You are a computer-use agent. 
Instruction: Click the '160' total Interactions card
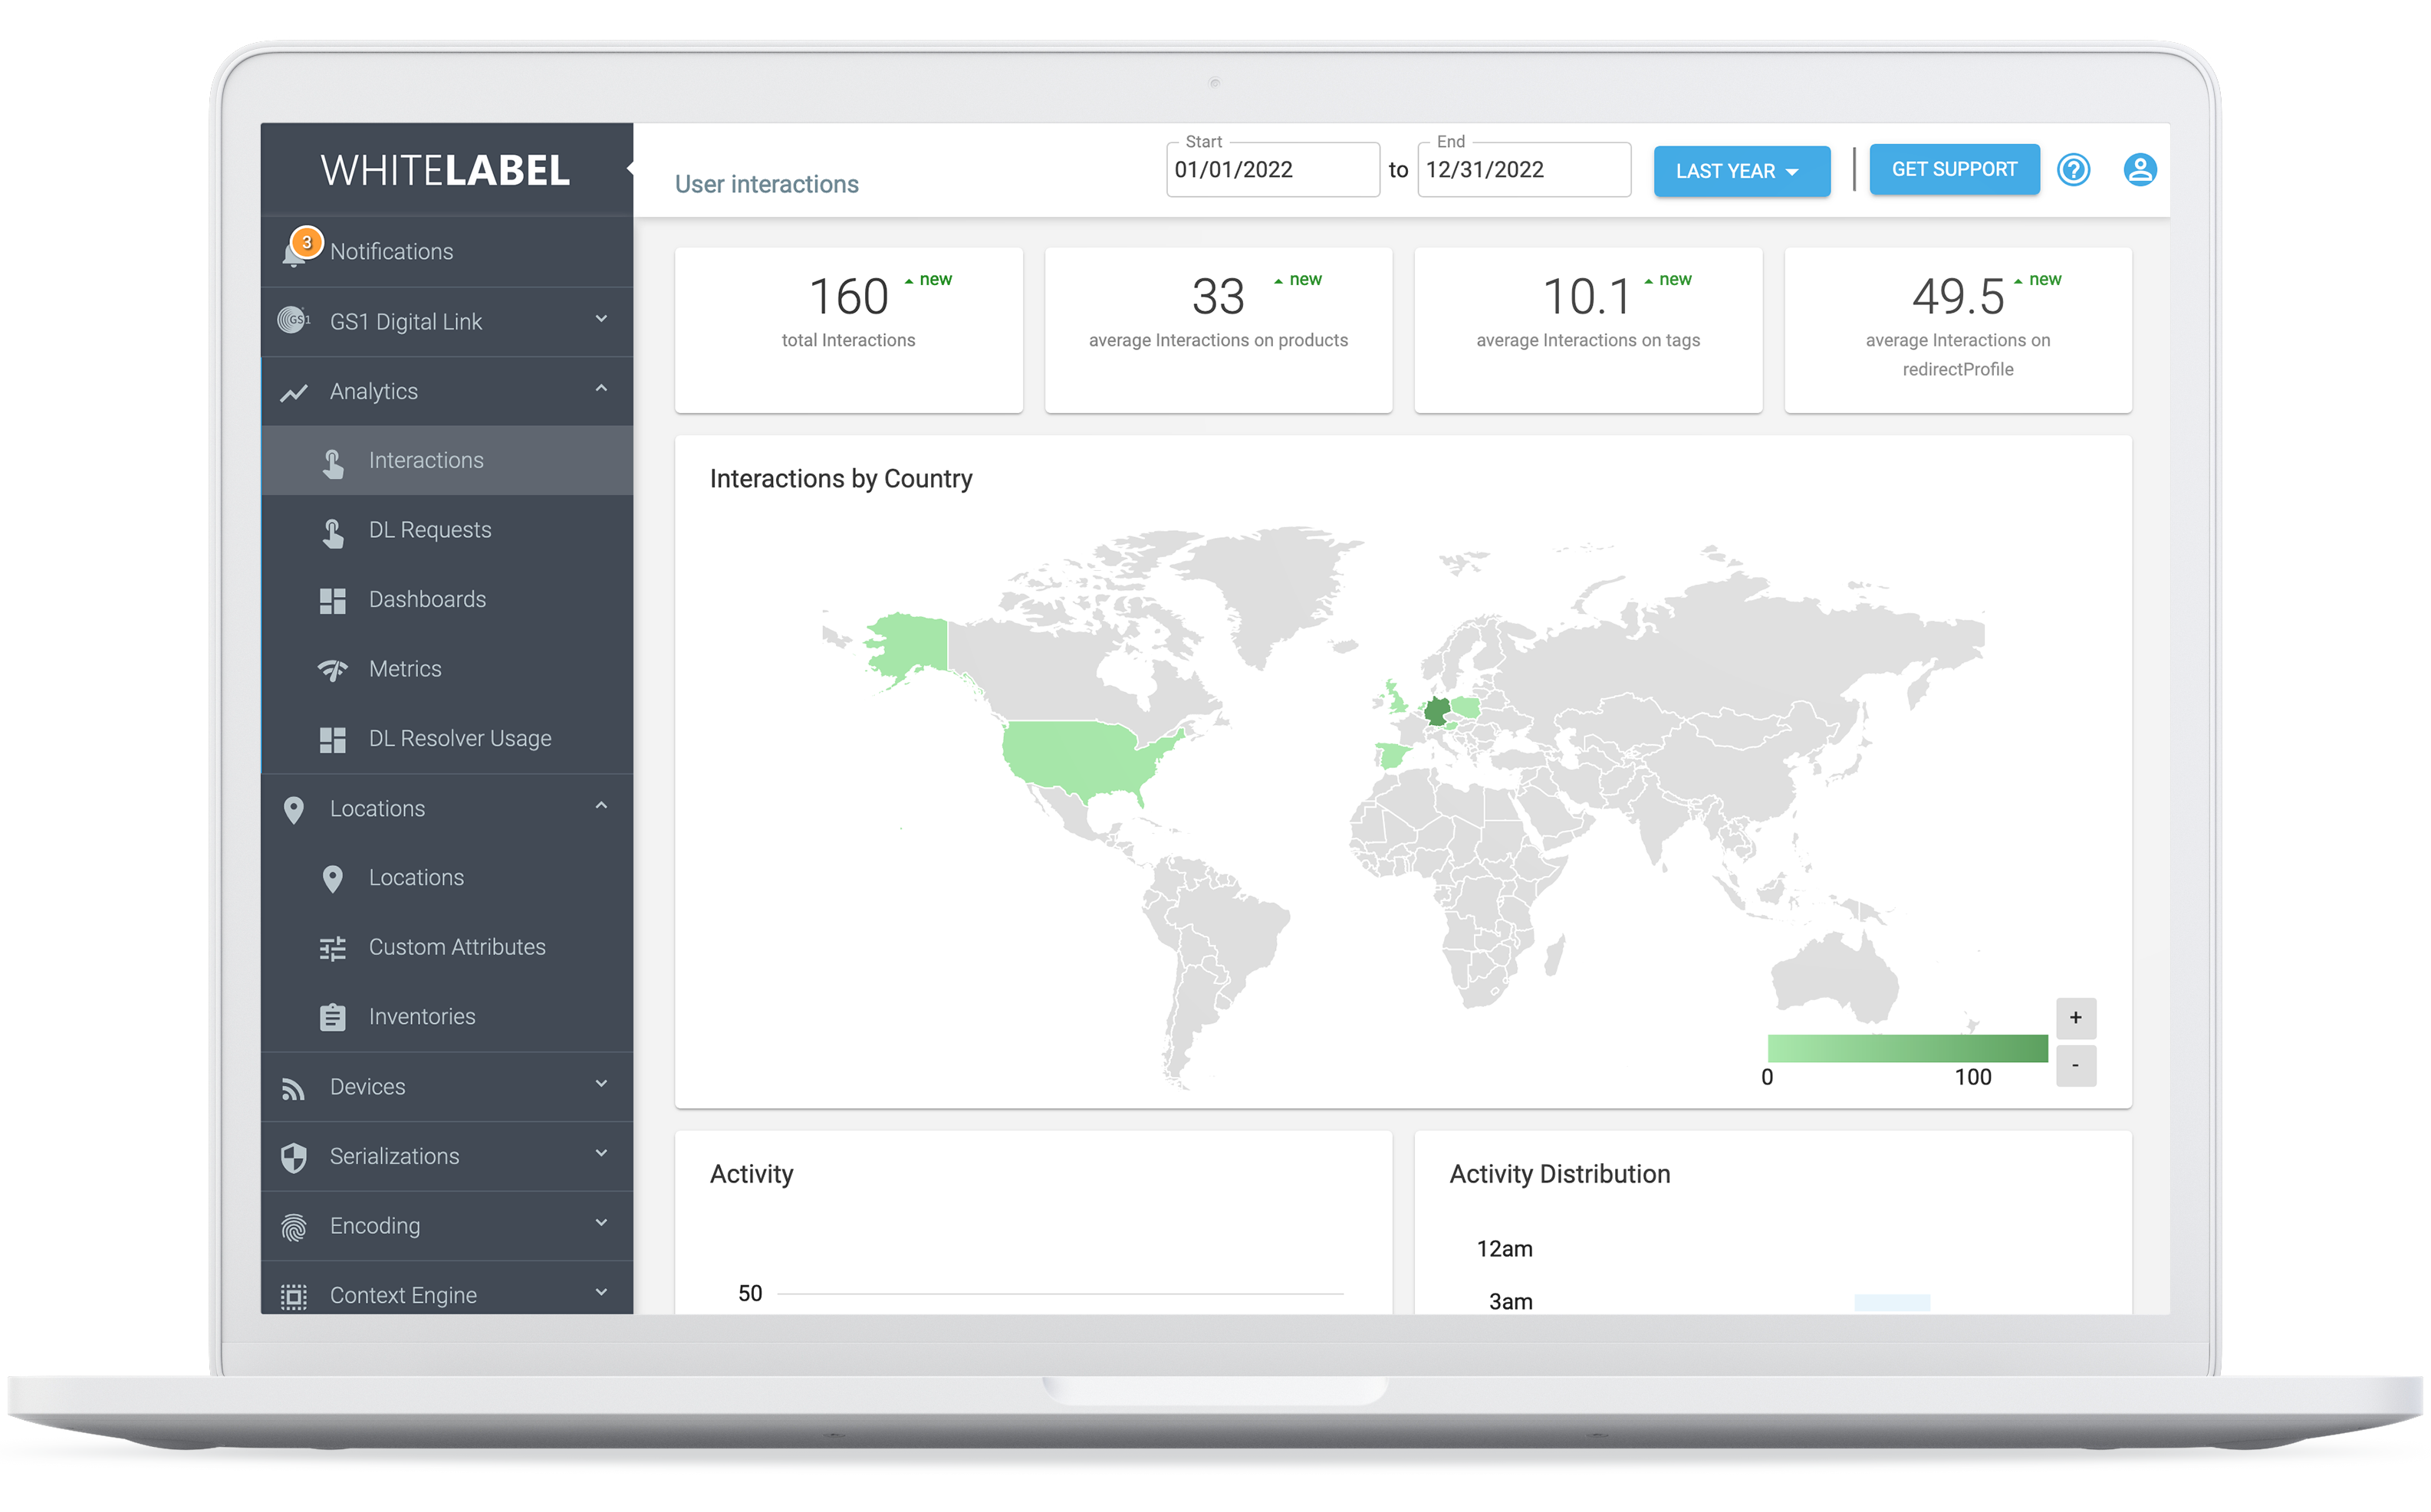(x=848, y=330)
